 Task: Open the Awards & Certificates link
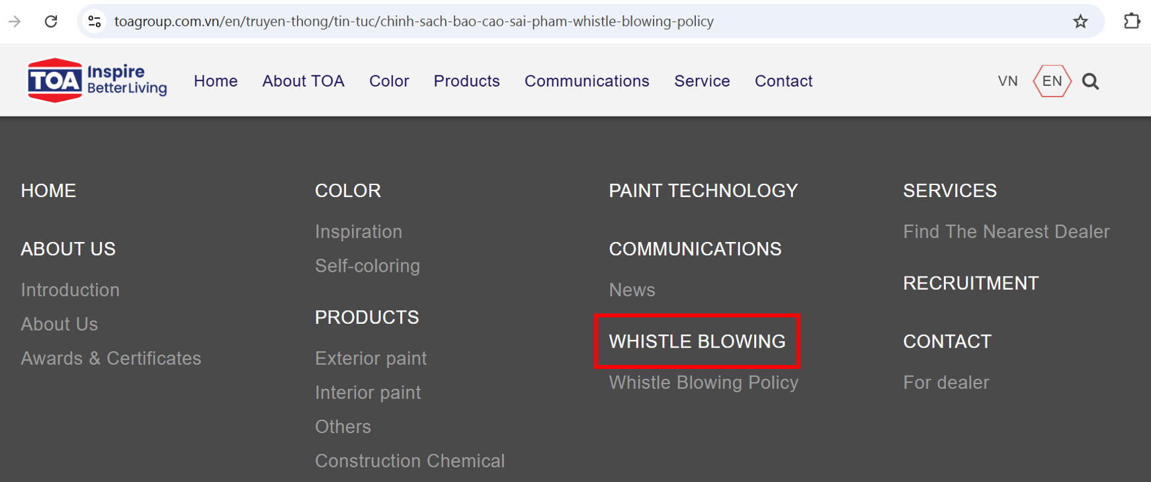pos(111,358)
